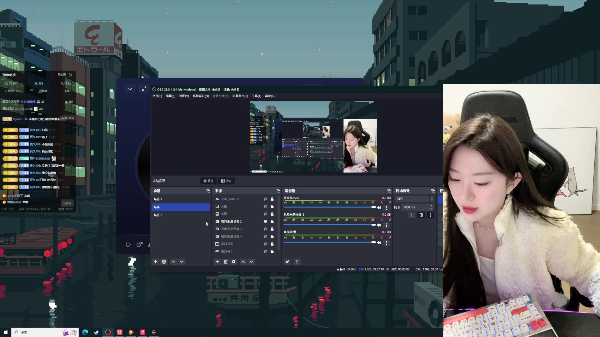600x337 pixels.
Task: Click the Windows Start button
Action: [x=5, y=332]
